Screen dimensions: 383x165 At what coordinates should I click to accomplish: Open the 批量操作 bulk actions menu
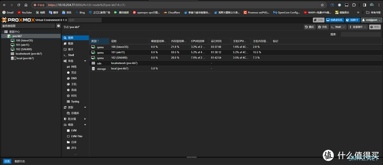(357, 27)
